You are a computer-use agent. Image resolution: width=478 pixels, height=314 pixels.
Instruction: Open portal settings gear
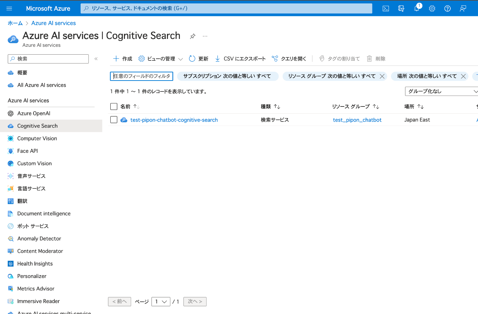[432, 9]
